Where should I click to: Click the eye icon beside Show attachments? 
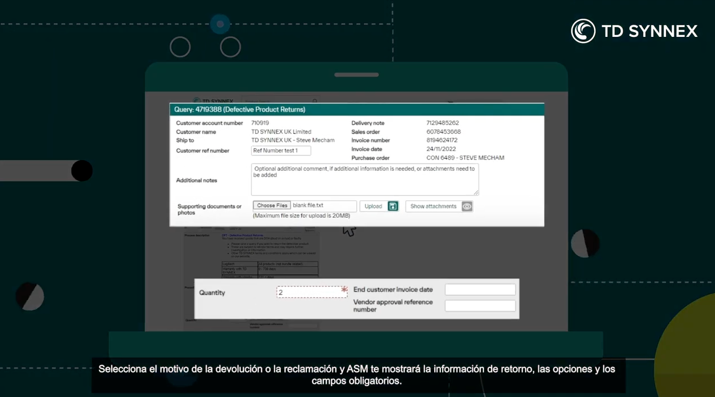coord(466,206)
